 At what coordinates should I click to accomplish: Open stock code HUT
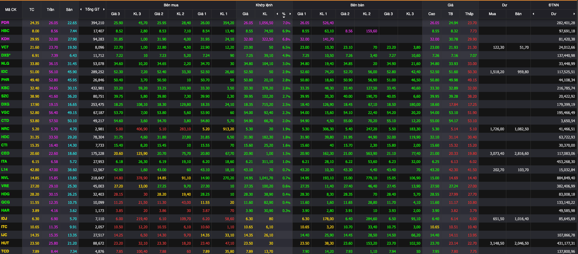[5, 243]
